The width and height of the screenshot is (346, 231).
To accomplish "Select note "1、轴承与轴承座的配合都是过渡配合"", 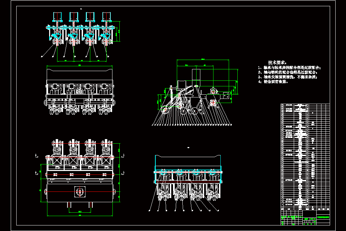I will [290, 68].
